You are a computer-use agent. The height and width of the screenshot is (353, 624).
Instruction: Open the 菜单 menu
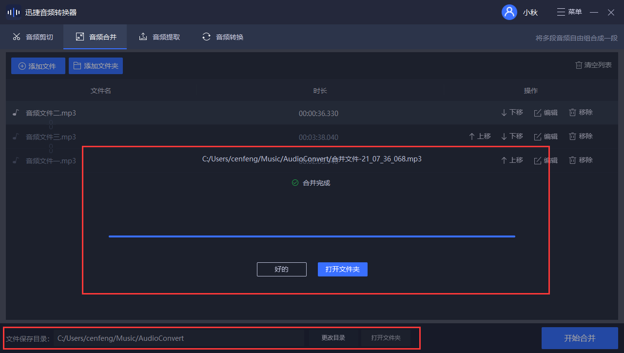coord(569,12)
